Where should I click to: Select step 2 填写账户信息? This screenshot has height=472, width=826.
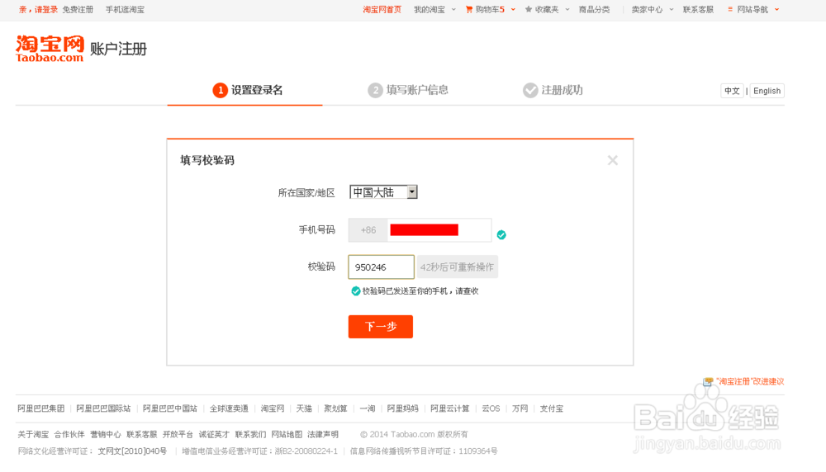(x=408, y=90)
